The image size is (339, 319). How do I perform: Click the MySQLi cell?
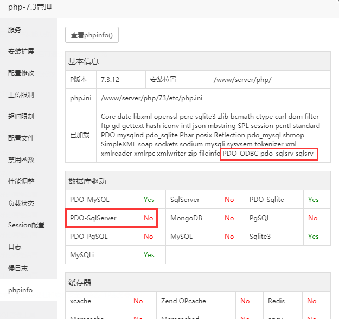point(103,254)
